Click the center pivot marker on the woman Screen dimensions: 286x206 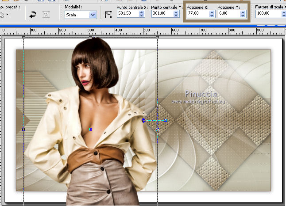tap(90, 129)
